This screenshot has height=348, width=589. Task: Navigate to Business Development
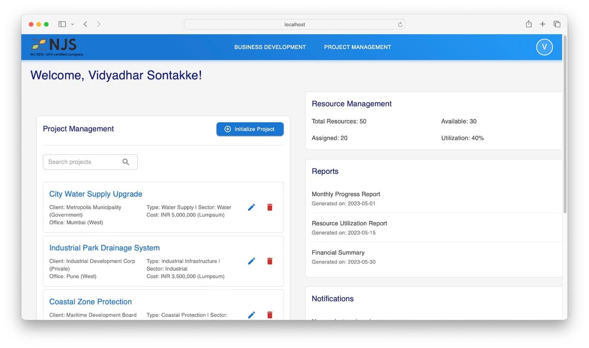(x=269, y=47)
